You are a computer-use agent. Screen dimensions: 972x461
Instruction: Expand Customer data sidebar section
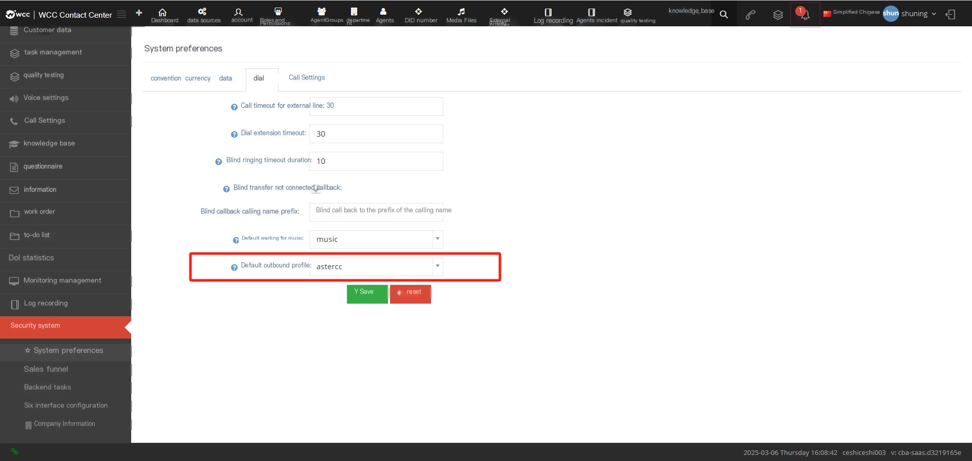[66, 30]
